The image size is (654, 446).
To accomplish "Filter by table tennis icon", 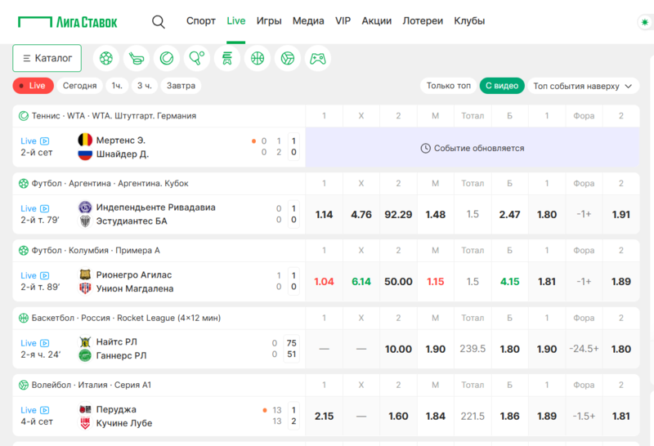I will tap(197, 59).
